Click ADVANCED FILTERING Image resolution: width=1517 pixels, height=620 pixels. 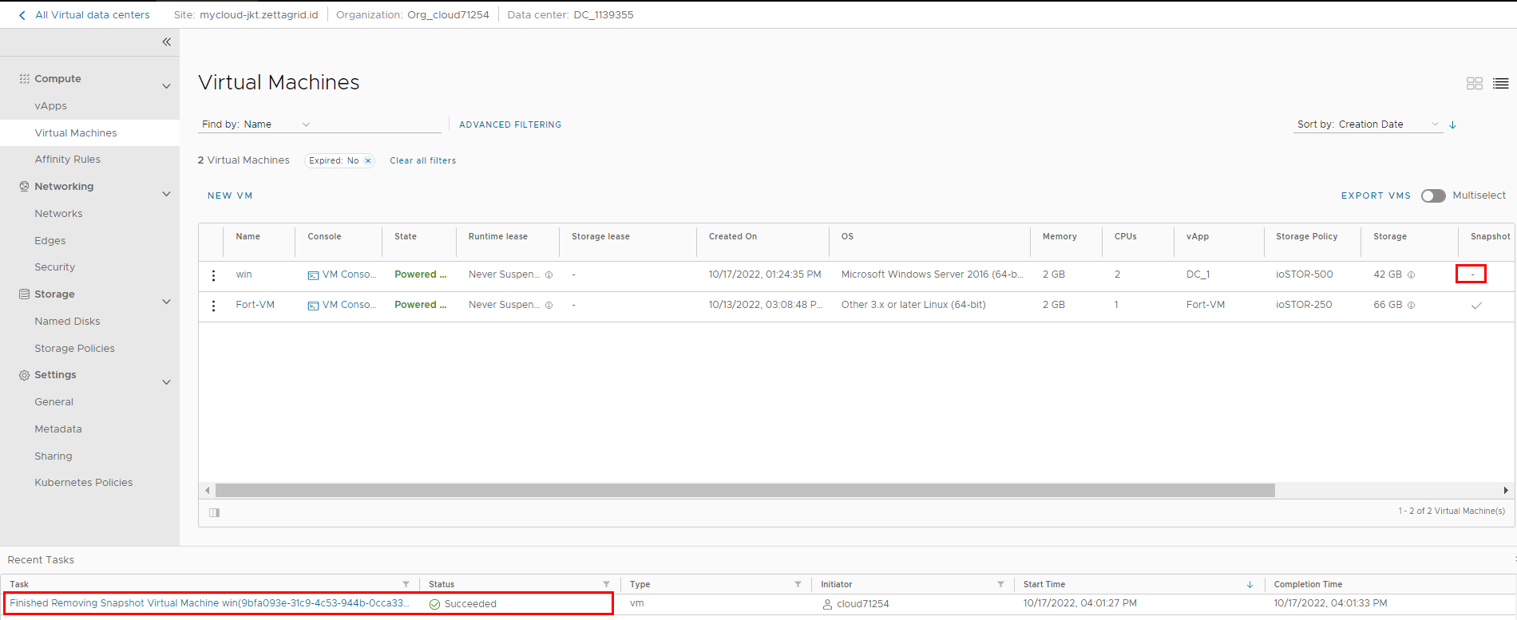click(x=510, y=124)
